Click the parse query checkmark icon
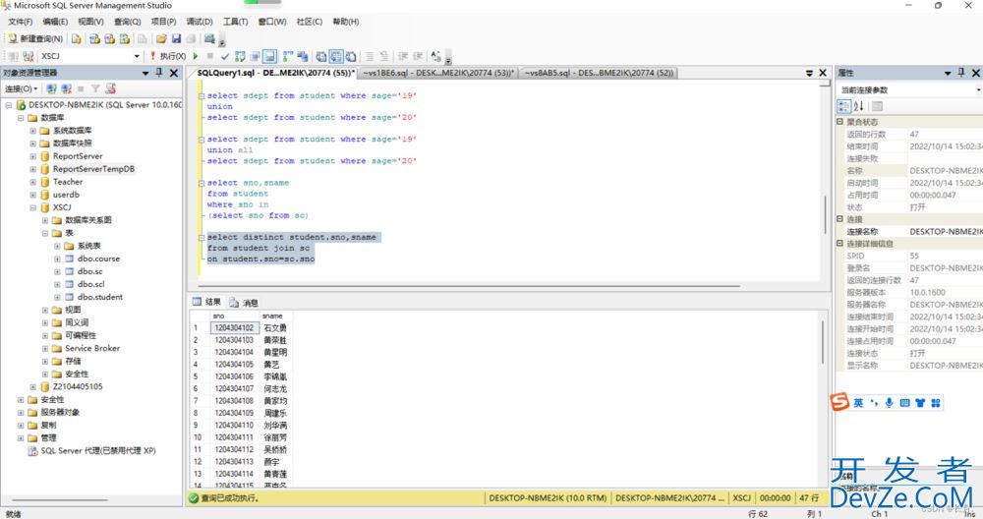Screen dimensions: 983x519 (x=225, y=56)
